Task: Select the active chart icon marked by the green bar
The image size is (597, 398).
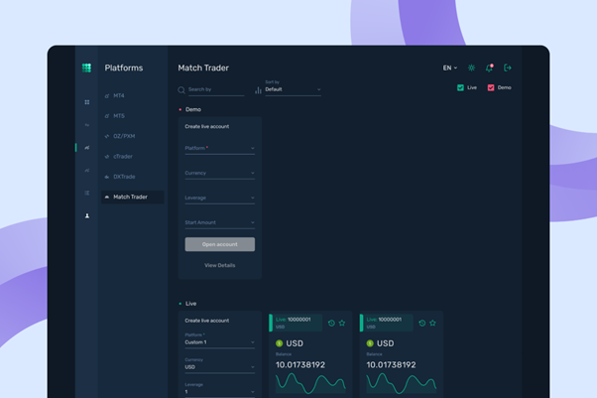Action: 87,148
